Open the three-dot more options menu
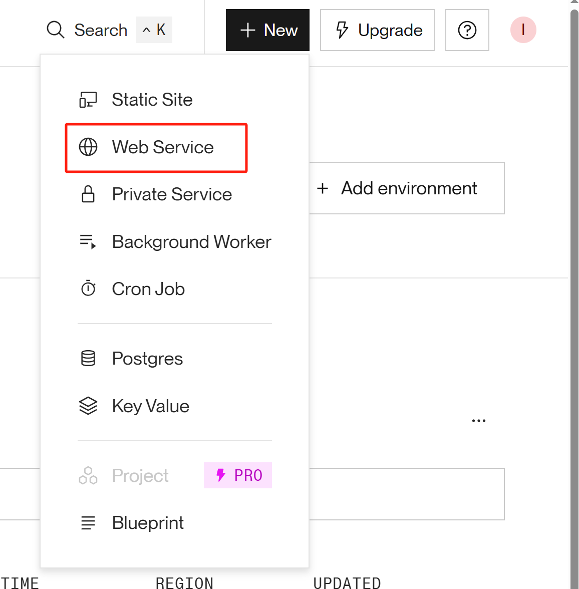Screen dimensions: 579x589 479,421
